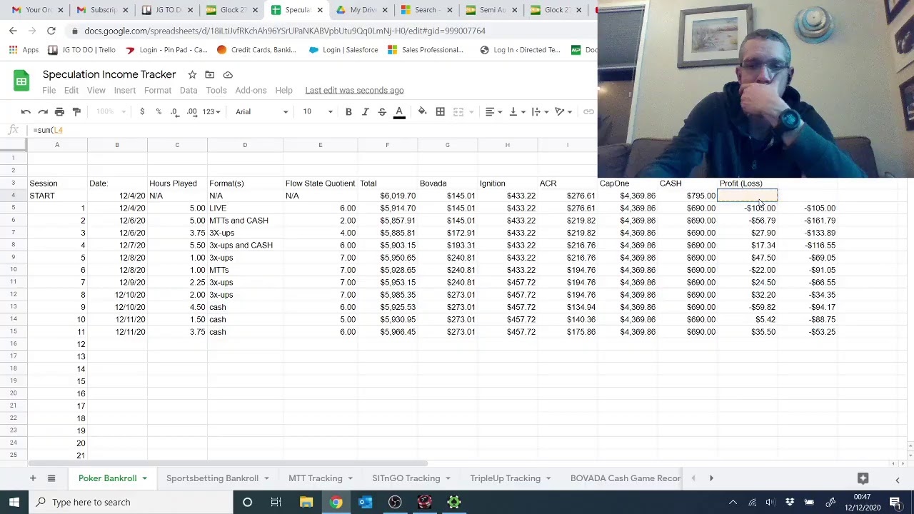
Task: View the cloud document status icon
Action: pos(228,74)
